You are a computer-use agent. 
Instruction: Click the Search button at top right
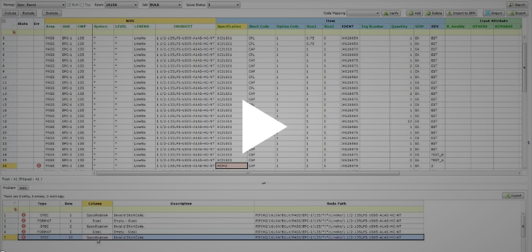pos(517,5)
